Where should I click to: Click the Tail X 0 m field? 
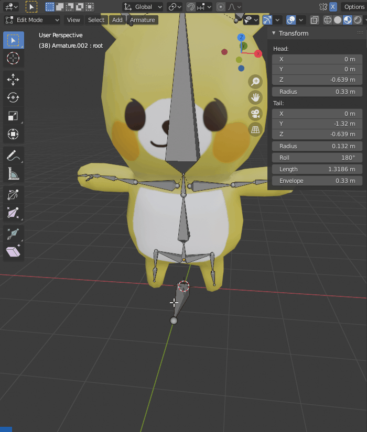pyautogui.click(x=317, y=114)
